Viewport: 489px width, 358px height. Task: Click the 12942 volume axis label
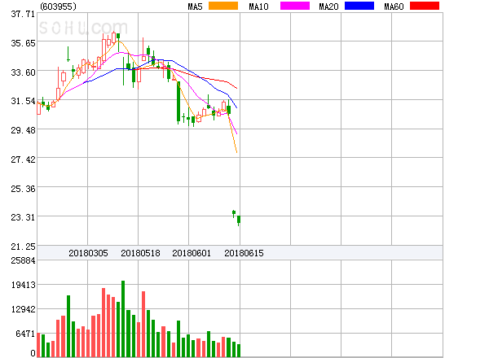pos(24,309)
